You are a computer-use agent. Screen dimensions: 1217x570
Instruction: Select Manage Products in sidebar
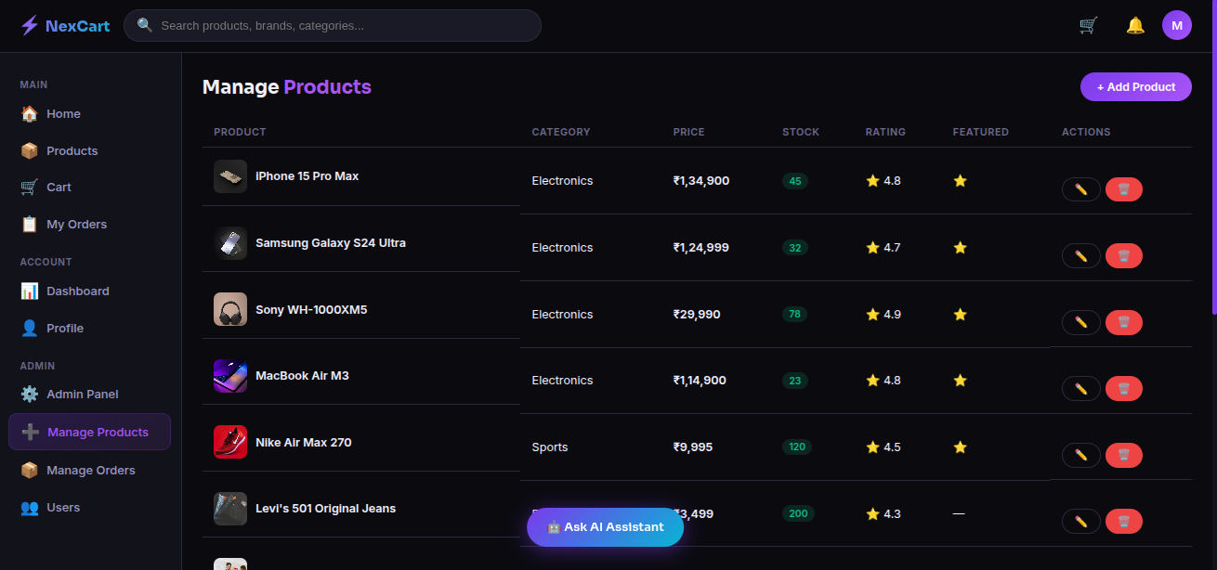(90, 432)
